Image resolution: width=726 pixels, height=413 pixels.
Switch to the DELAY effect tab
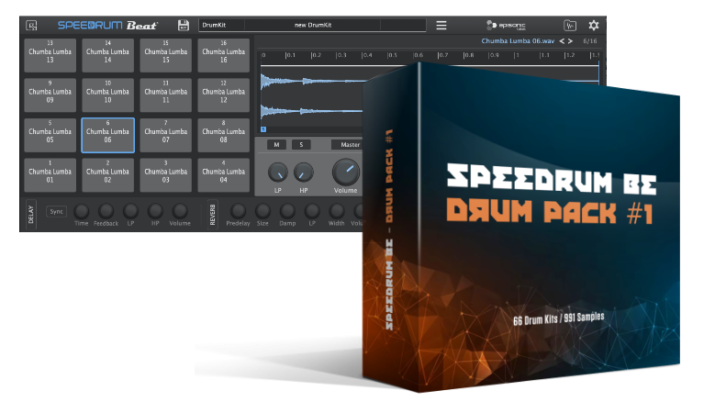(30, 215)
